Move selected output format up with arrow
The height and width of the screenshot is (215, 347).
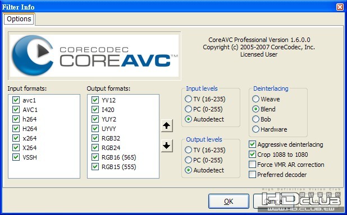tap(167, 126)
